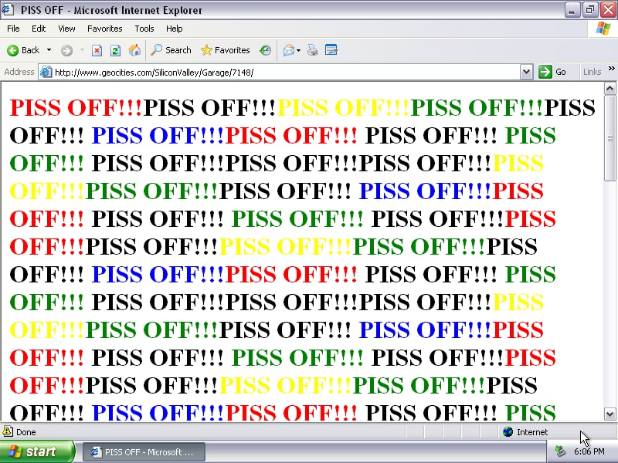Screen dimensions: 618x463
Task: Click the Back navigation button
Action: (23, 50)
